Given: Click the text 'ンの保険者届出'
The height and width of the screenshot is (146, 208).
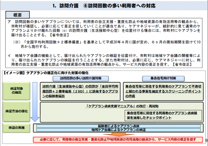Looking at the screenshot, I should click(53, 96).
